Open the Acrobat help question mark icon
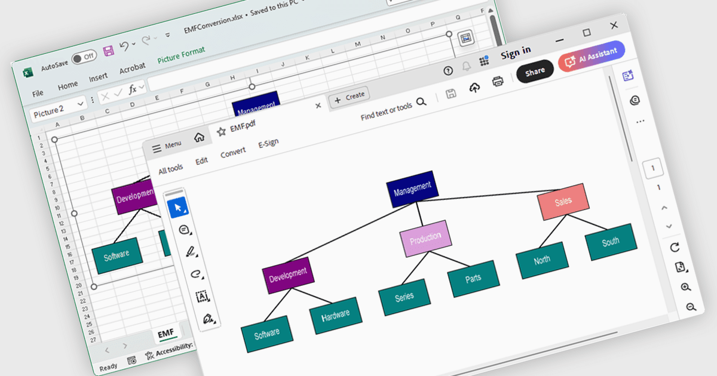Viewport: 717px width, 376px height. (x=448, y=72)
